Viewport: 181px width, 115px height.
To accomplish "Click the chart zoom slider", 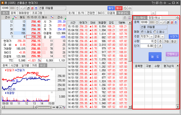I will tap(44, 107).
